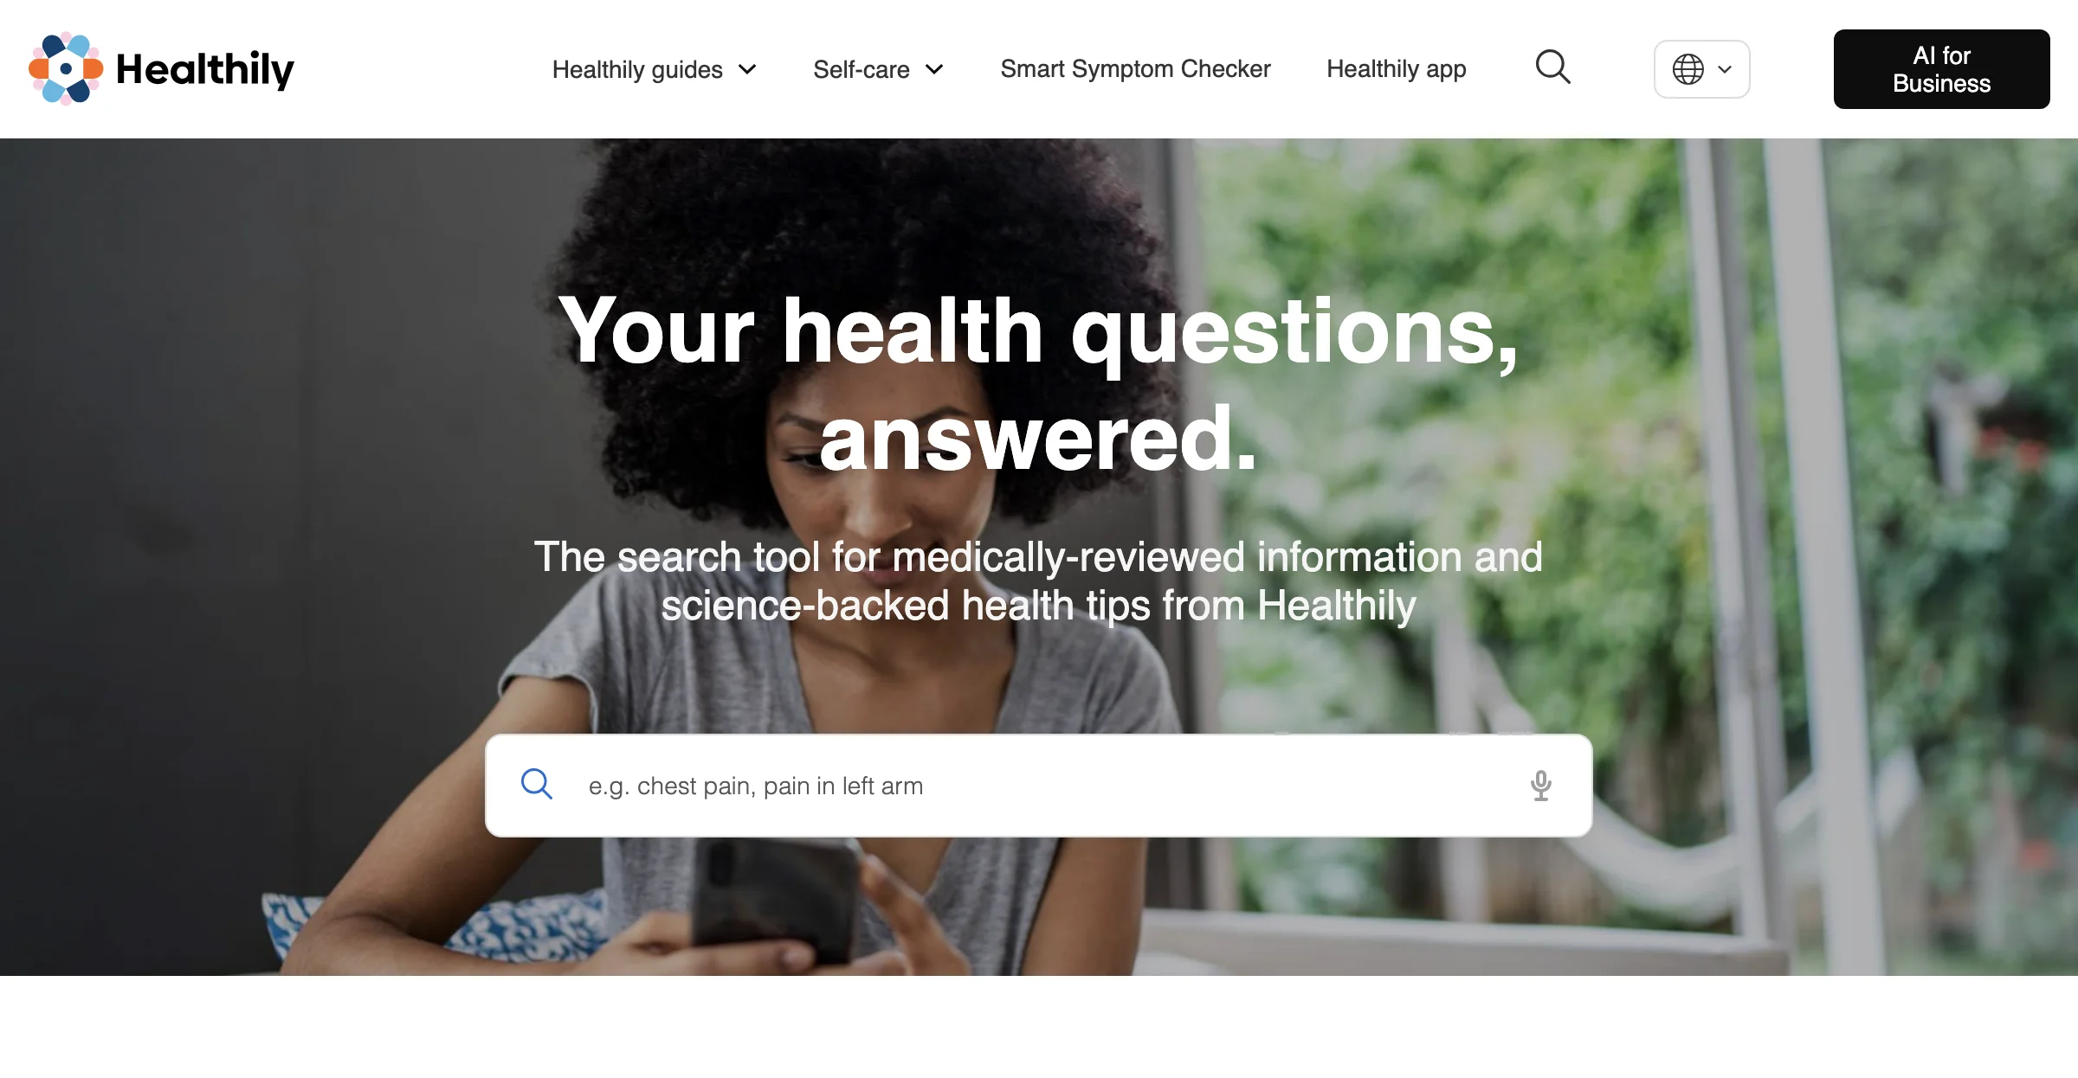The height and width of the screenshot is (1078, 2078).
Task: Expand the language selector dropdown
Action: click(1700, 67)
